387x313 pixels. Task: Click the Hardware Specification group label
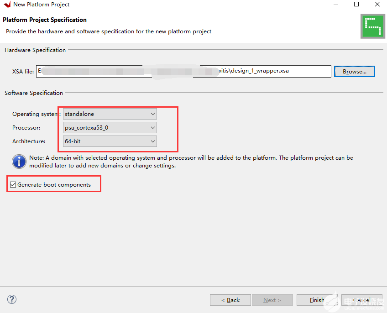35,50
